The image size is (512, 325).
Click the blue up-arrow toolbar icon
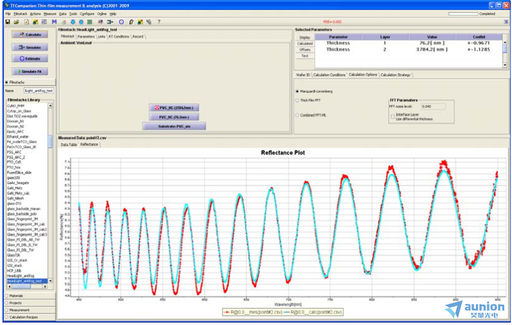(81, 22)
